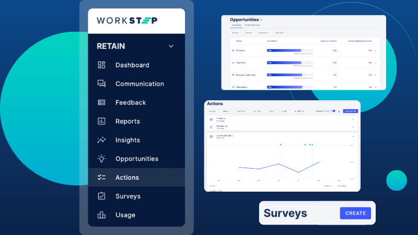Collapse the Job expectations group chevron
Image resolution: width=418 pixels, height=235 pixels.
[353, 136]
